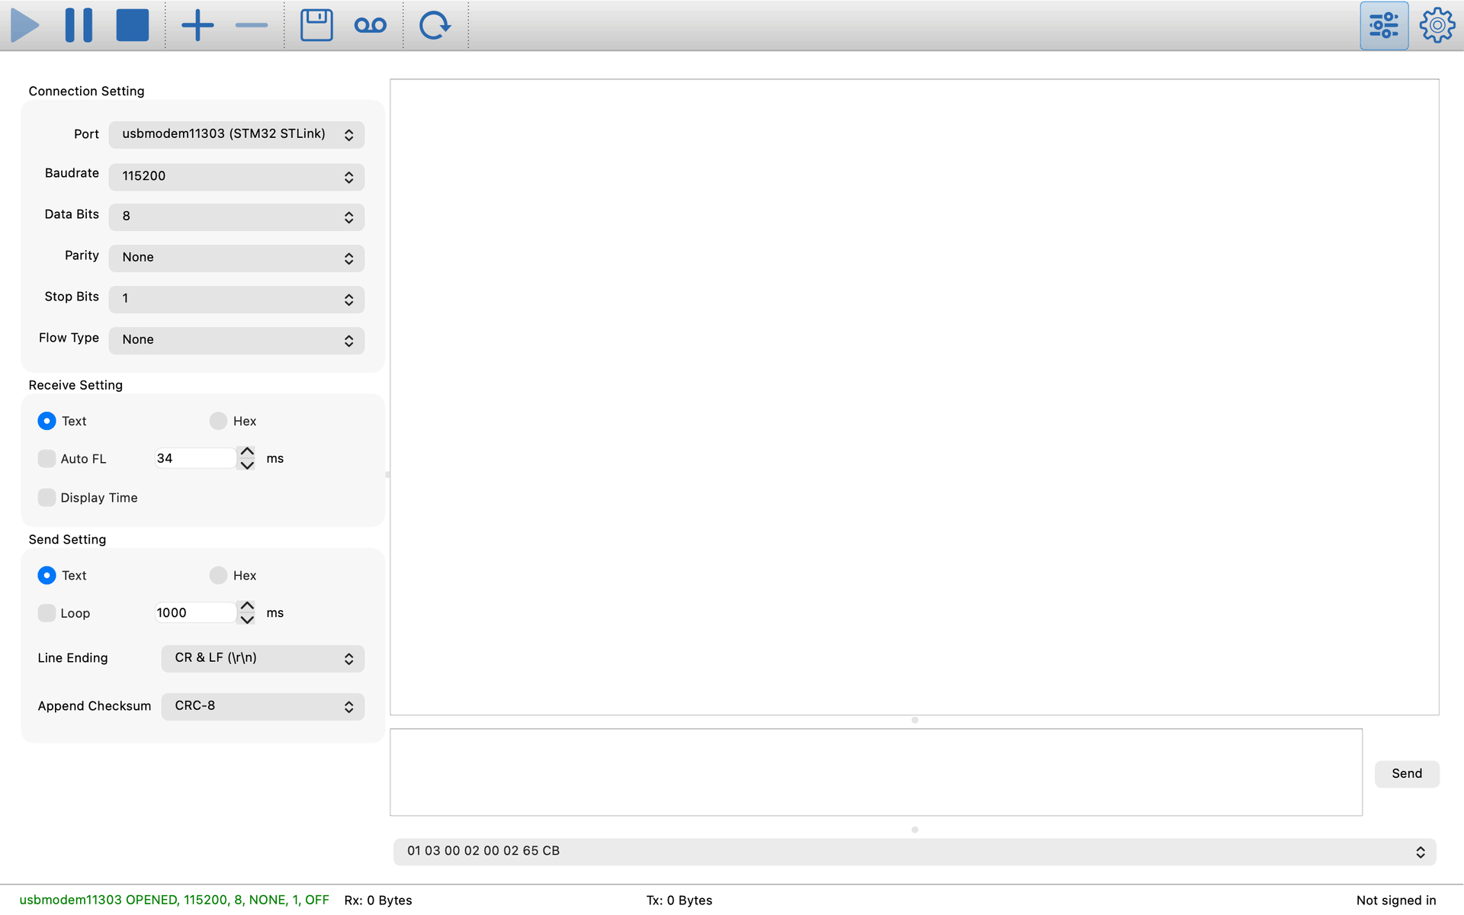The image size is (1464, 915).
Task: Open the Port dropdown
Action: tap(236, 134)
